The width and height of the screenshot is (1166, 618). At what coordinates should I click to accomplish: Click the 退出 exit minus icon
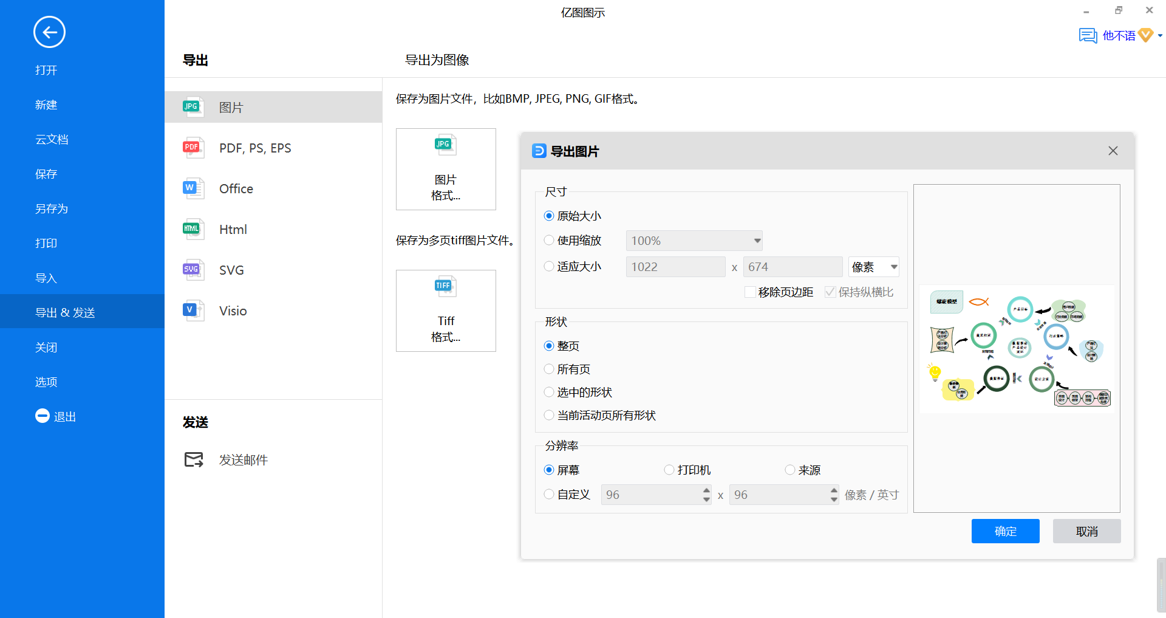(43, 416)
